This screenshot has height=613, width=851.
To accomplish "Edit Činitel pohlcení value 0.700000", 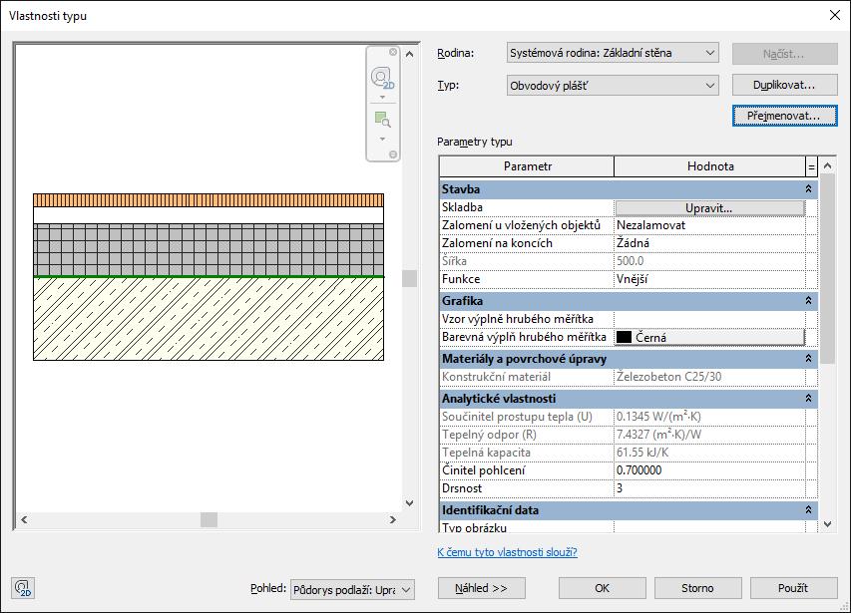I will coord(709,469).
